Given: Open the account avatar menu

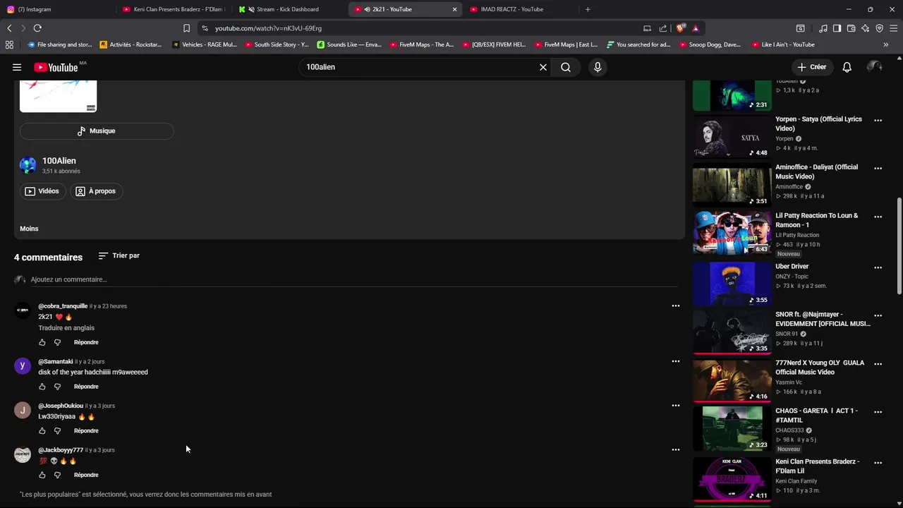Looking at the screenshot, I should pyautogui.click(x=874, y=67).
